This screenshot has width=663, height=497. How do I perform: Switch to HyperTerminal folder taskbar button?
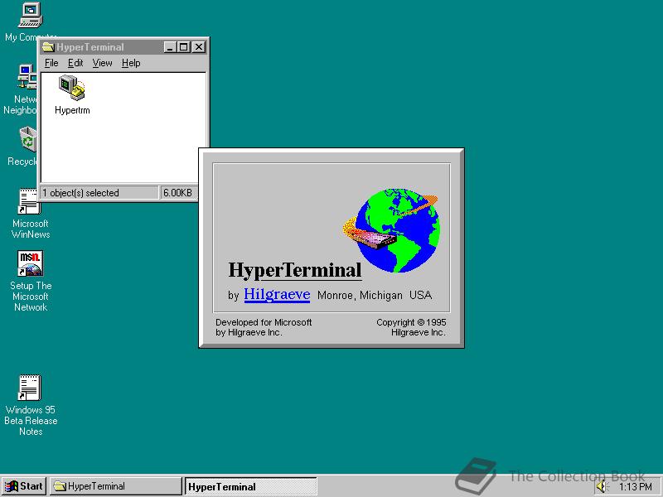(115, 486)
